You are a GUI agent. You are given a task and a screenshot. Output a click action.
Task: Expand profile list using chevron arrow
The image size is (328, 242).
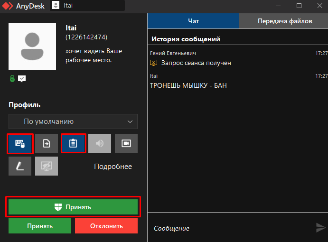pos(130,121)
